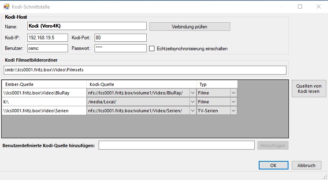This screenshot has height=180, width=328.
Task: Click Quellen von Kodi lesen button
Action: tap(309, 89)
